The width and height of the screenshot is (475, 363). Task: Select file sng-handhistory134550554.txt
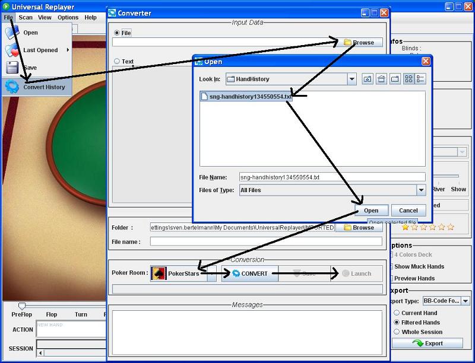(246, 97)
